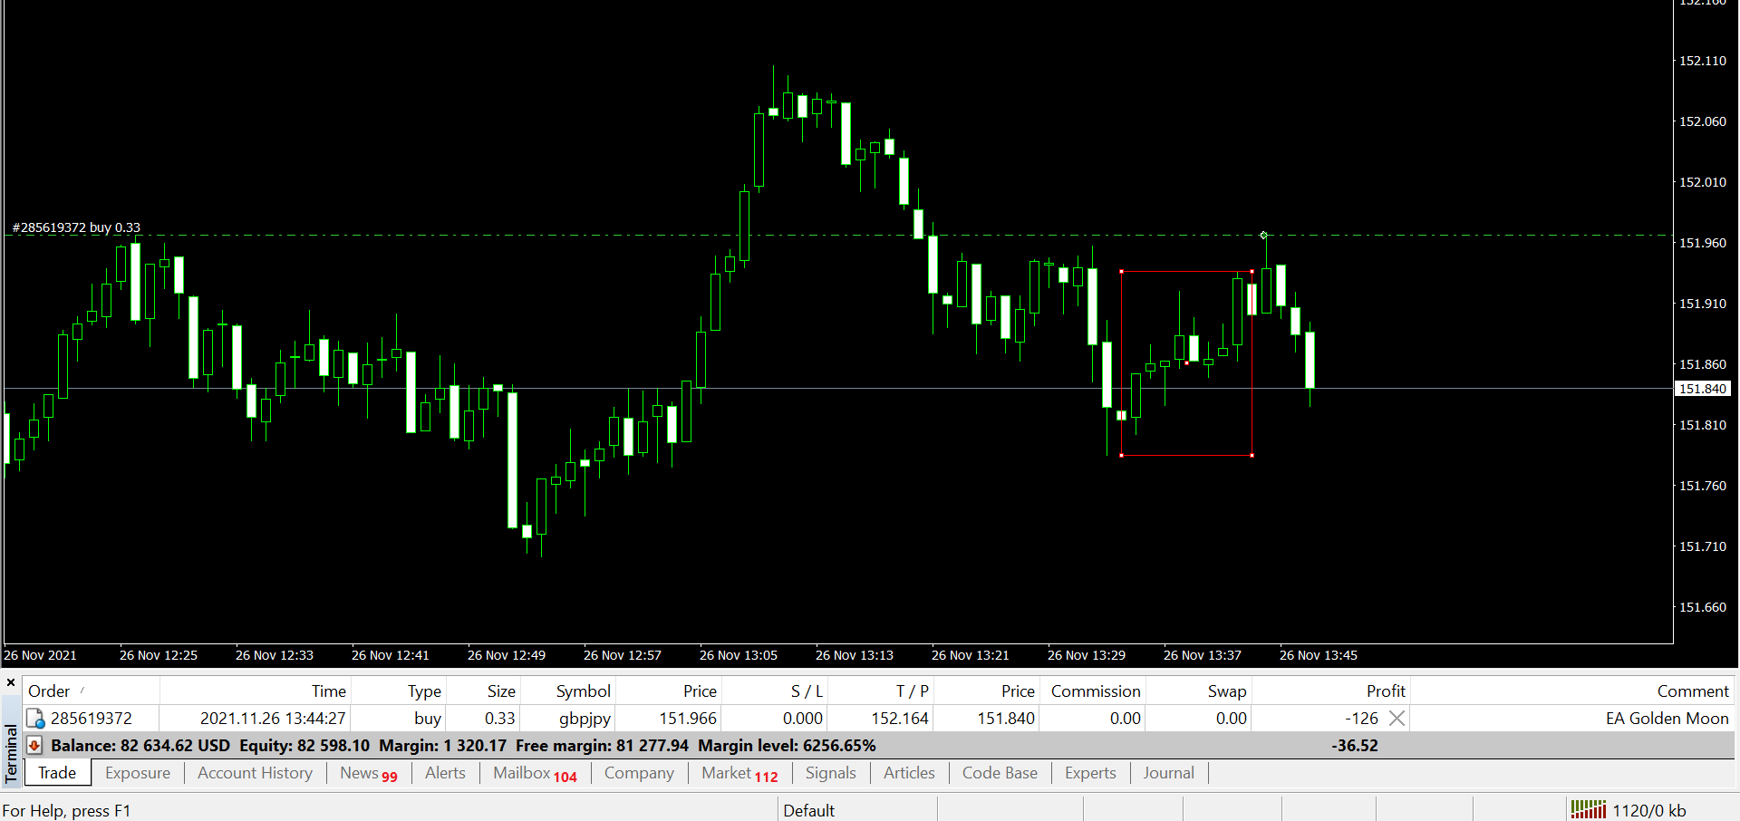This screenshot has width=1740, height=821.
Task: Switch to the Exposure tab
Action: (138, 773)
